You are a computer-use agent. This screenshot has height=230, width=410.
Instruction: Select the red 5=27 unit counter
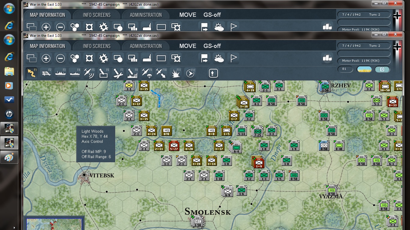point(174,146)
